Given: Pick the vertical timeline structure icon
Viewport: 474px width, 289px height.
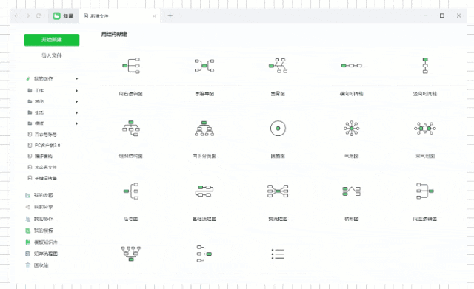Looking at the screenshot, I should (x=425, y=66).
